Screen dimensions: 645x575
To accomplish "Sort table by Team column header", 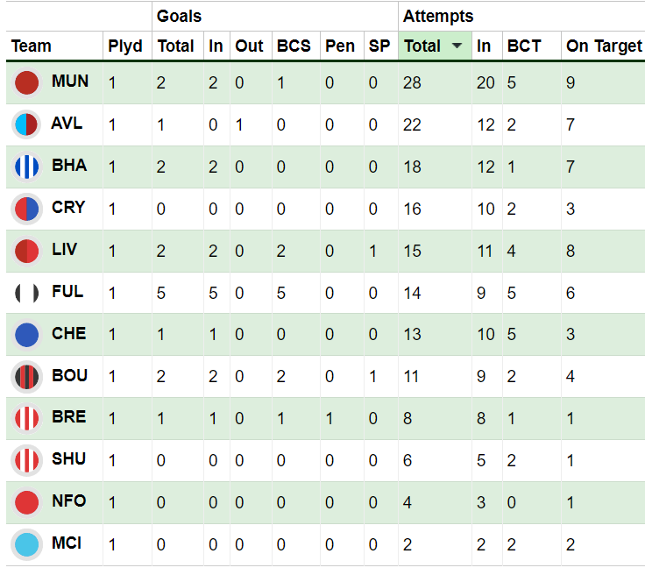I will click(32, 46).
